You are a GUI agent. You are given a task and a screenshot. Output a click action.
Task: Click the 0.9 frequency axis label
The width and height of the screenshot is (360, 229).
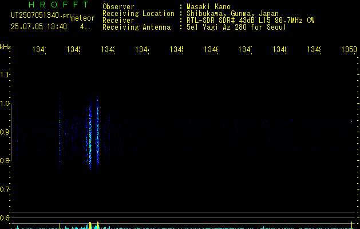click(x=5, y=132)
